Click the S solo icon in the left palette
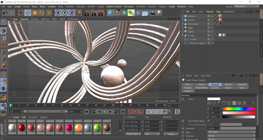 [x=3, y=89]
